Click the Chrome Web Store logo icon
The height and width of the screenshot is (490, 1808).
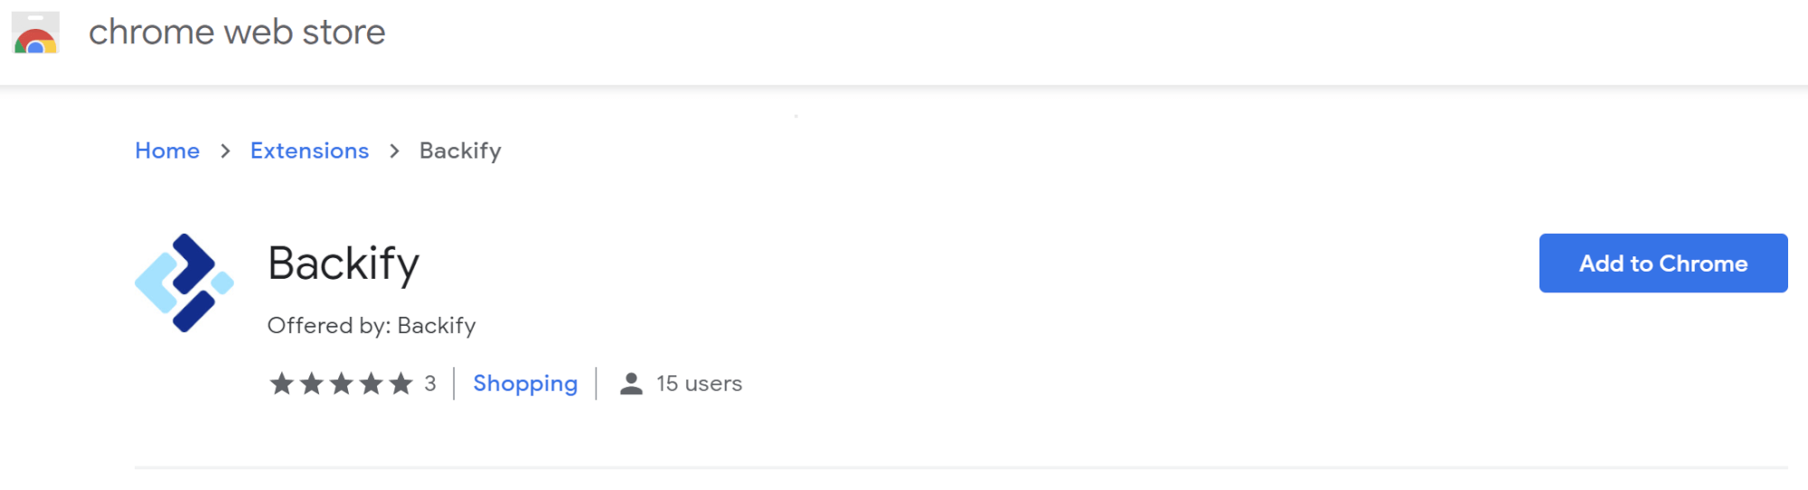[x=35, y=32]
